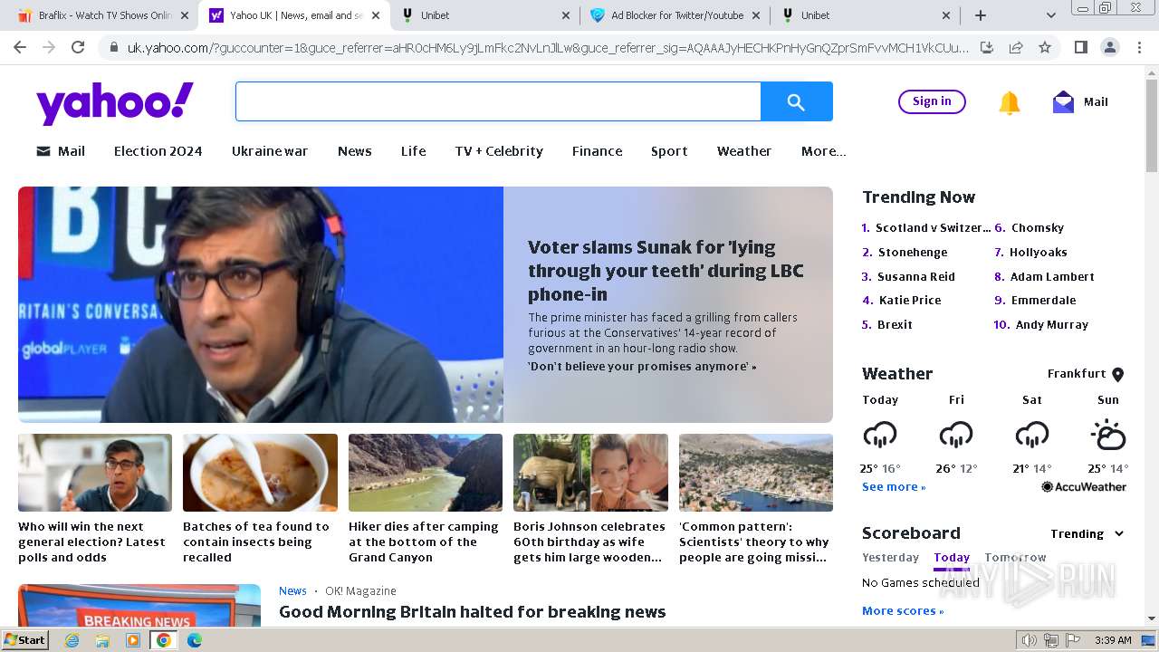
Task: Launch Microsoft Edge from the taskbar
Action: (x=194, y=640)
